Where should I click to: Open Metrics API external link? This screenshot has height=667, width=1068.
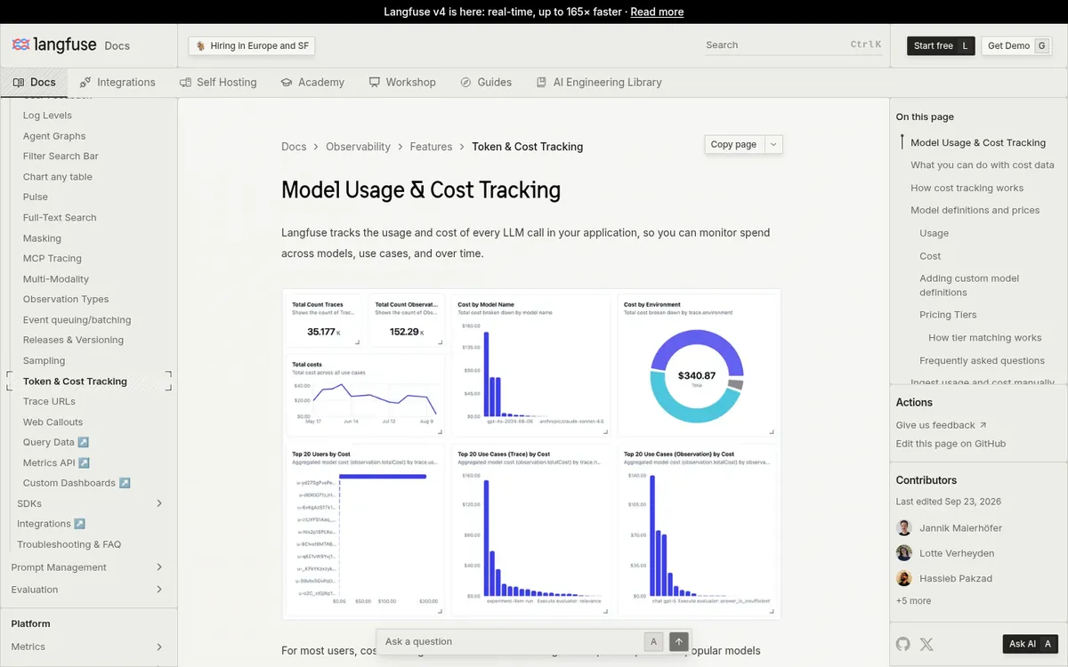[56, 462]
